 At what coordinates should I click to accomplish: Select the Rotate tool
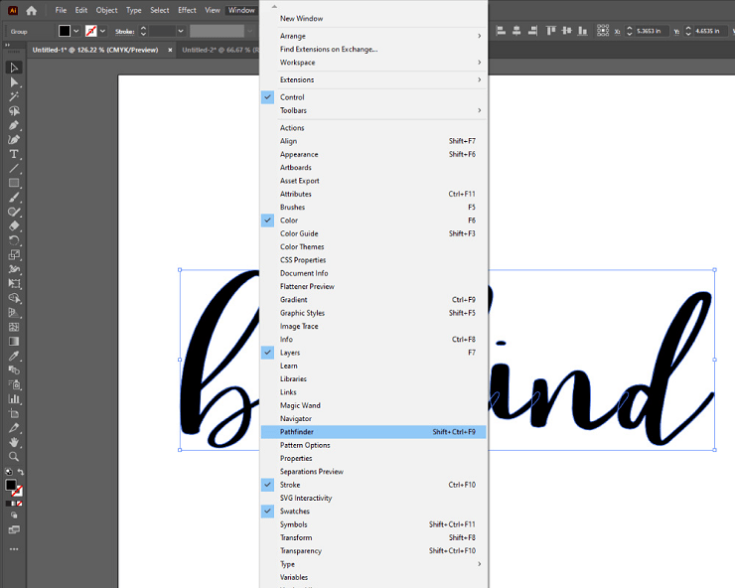pyautogui.click(x=14, y=240)
